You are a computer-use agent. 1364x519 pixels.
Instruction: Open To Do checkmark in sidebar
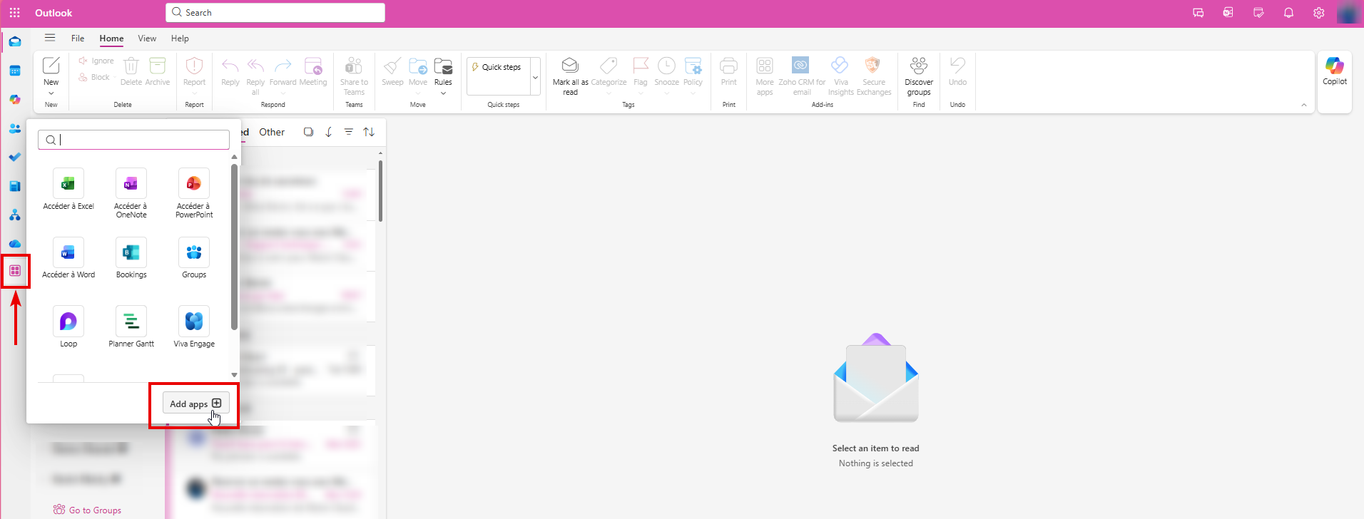[x=15, y=157]
